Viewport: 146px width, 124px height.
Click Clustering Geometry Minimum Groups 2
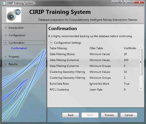[x=125, y=78]
